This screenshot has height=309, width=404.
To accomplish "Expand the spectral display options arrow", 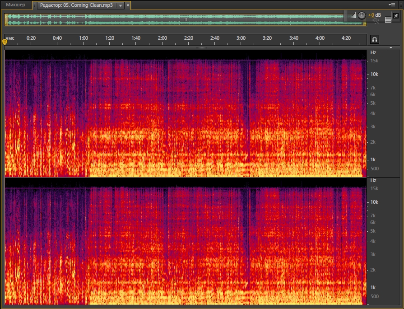I will pos(391,47).
